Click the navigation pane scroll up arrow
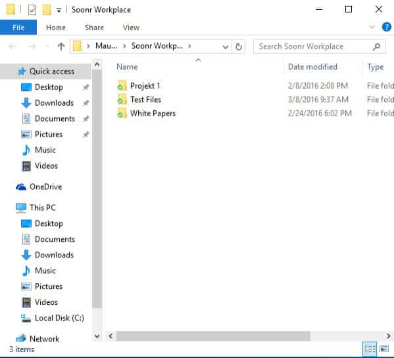Viewport: 394px width, 358px height. pos(97,65)
